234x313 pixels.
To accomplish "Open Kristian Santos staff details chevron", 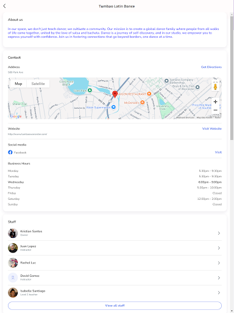I will 219,233.
